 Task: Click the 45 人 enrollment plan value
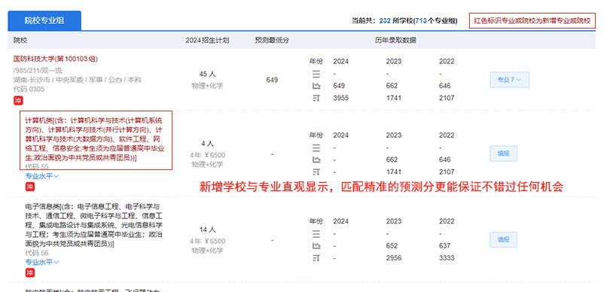tap(207, 74)
